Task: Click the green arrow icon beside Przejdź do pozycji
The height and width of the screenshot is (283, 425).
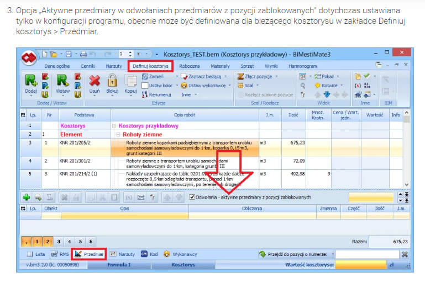Action: coord(263,254)
